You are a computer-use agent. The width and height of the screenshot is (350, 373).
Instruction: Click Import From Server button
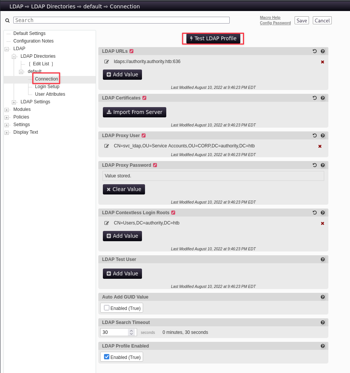point(134,112)
